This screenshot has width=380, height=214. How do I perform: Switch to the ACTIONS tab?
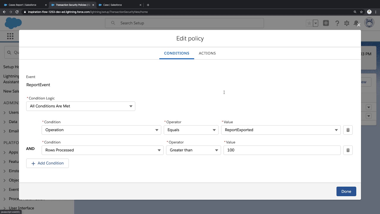(207, 53)
